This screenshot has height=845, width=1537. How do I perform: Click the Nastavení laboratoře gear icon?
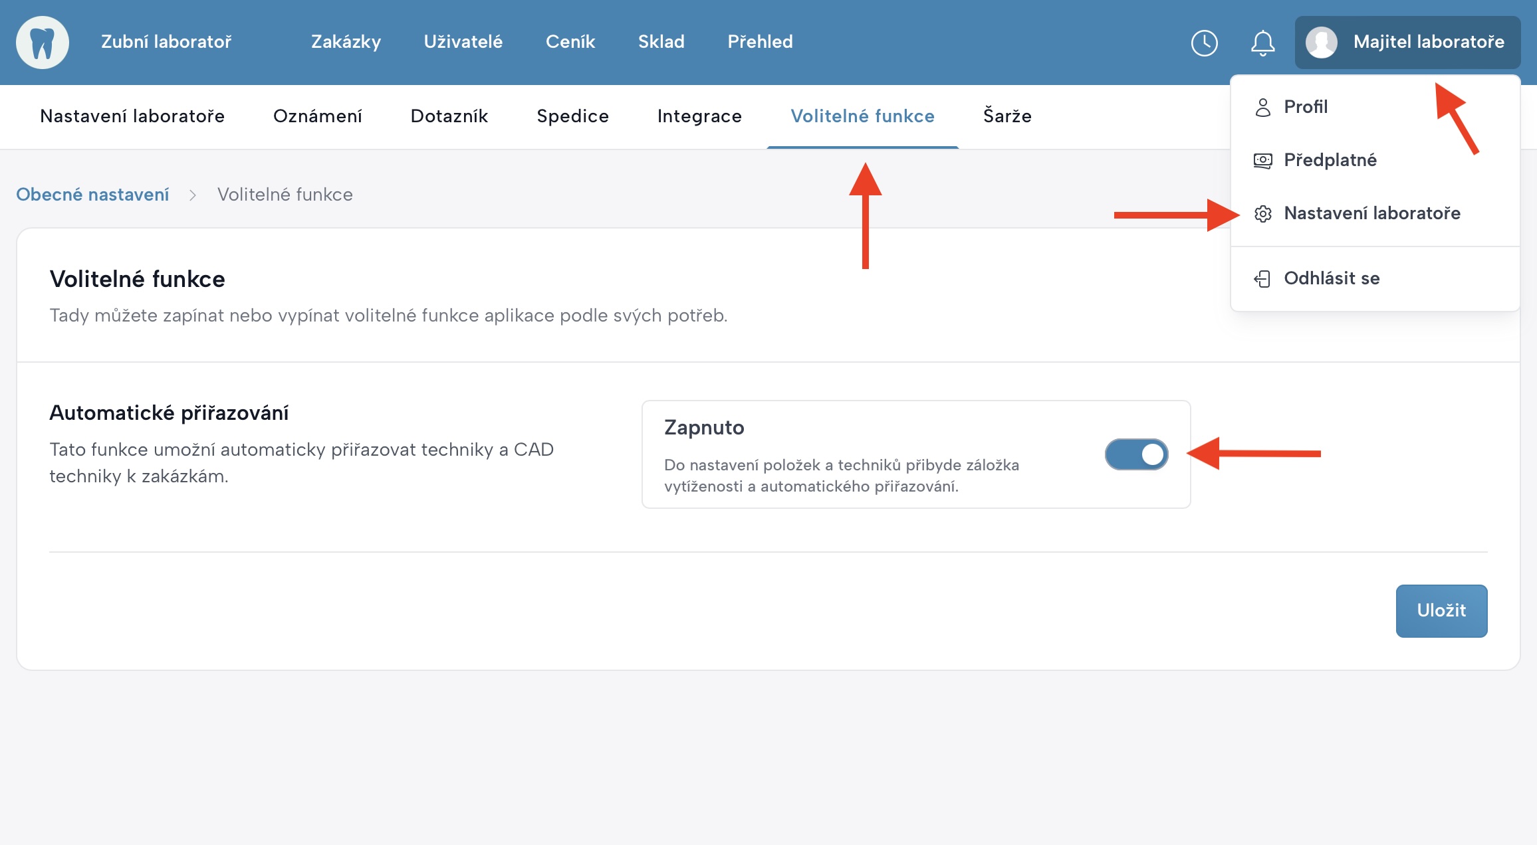1262,213
